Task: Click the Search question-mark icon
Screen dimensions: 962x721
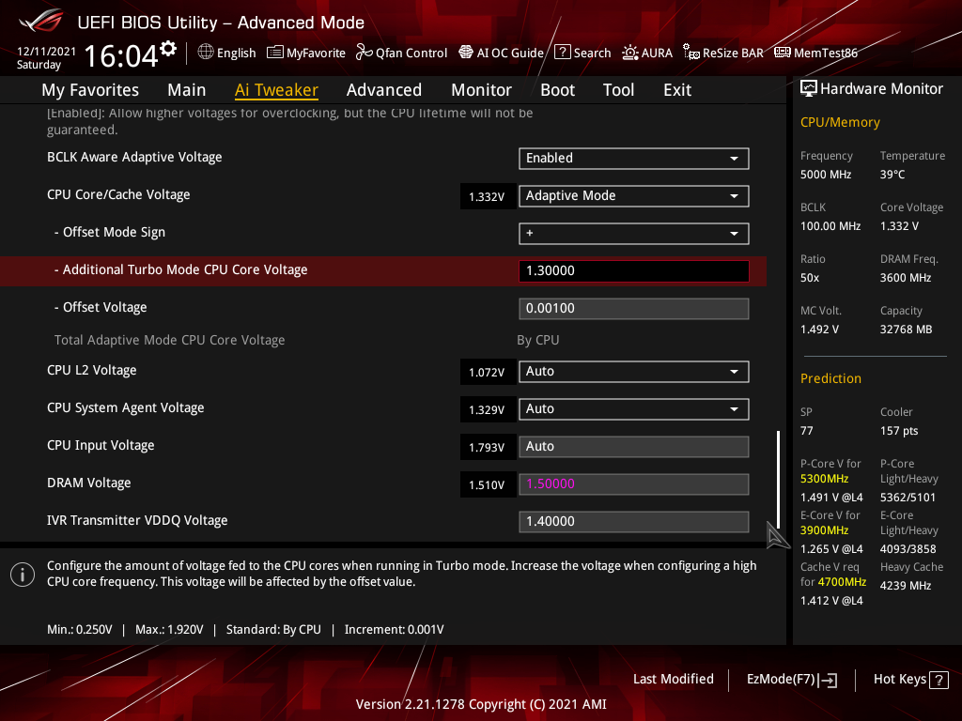Action: pyautogui.click(x=562, y=53)
